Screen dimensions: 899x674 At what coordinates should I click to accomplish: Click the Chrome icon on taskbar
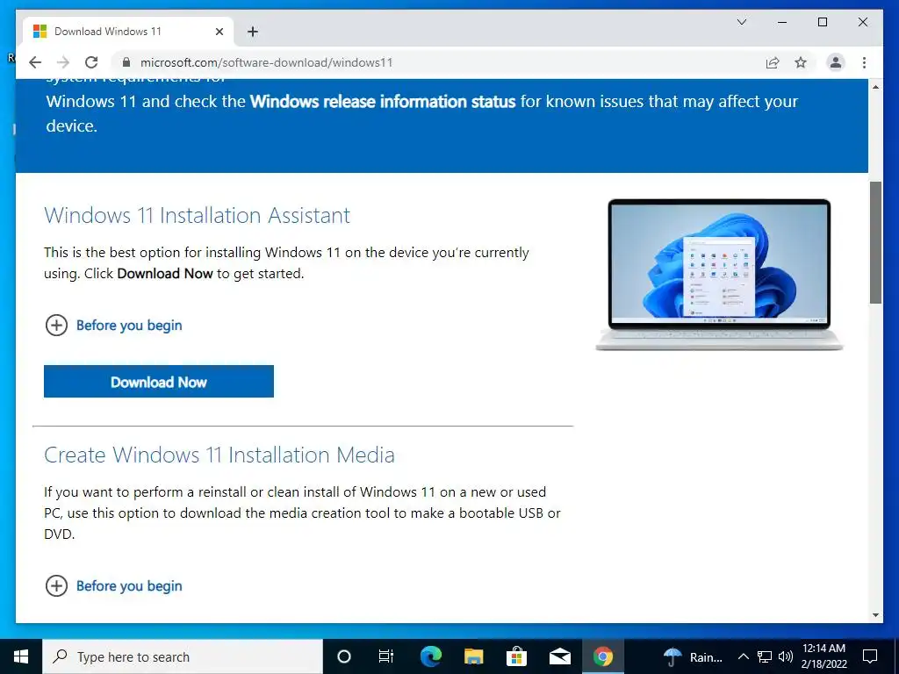(x=602, y=656)
